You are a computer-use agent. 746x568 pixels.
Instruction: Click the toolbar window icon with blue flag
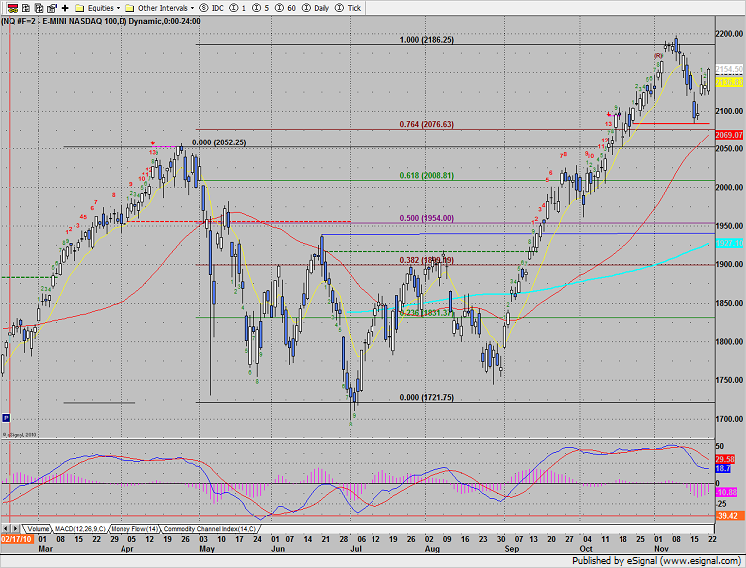point(52,8)
